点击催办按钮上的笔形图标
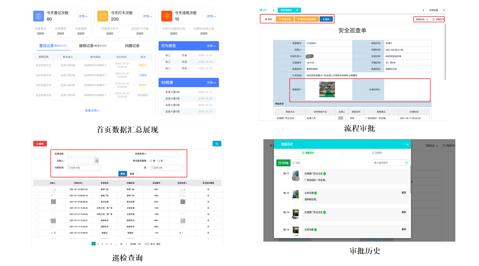This screenshot has width=479, height=266. [x=323, y=19]
